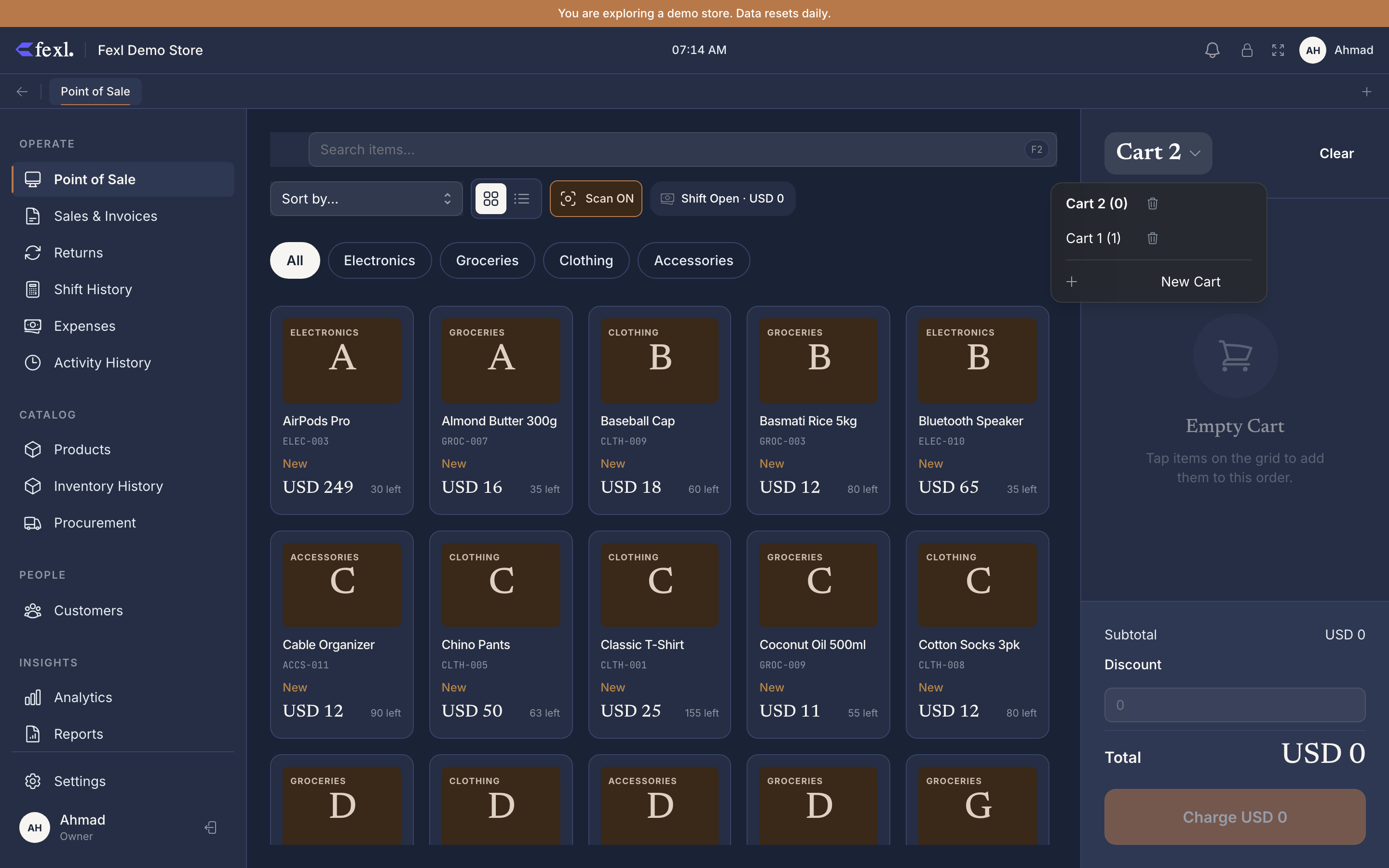1389x868 pixels.
Task: Click the lock screen icon
Action: coord(1247,51)
